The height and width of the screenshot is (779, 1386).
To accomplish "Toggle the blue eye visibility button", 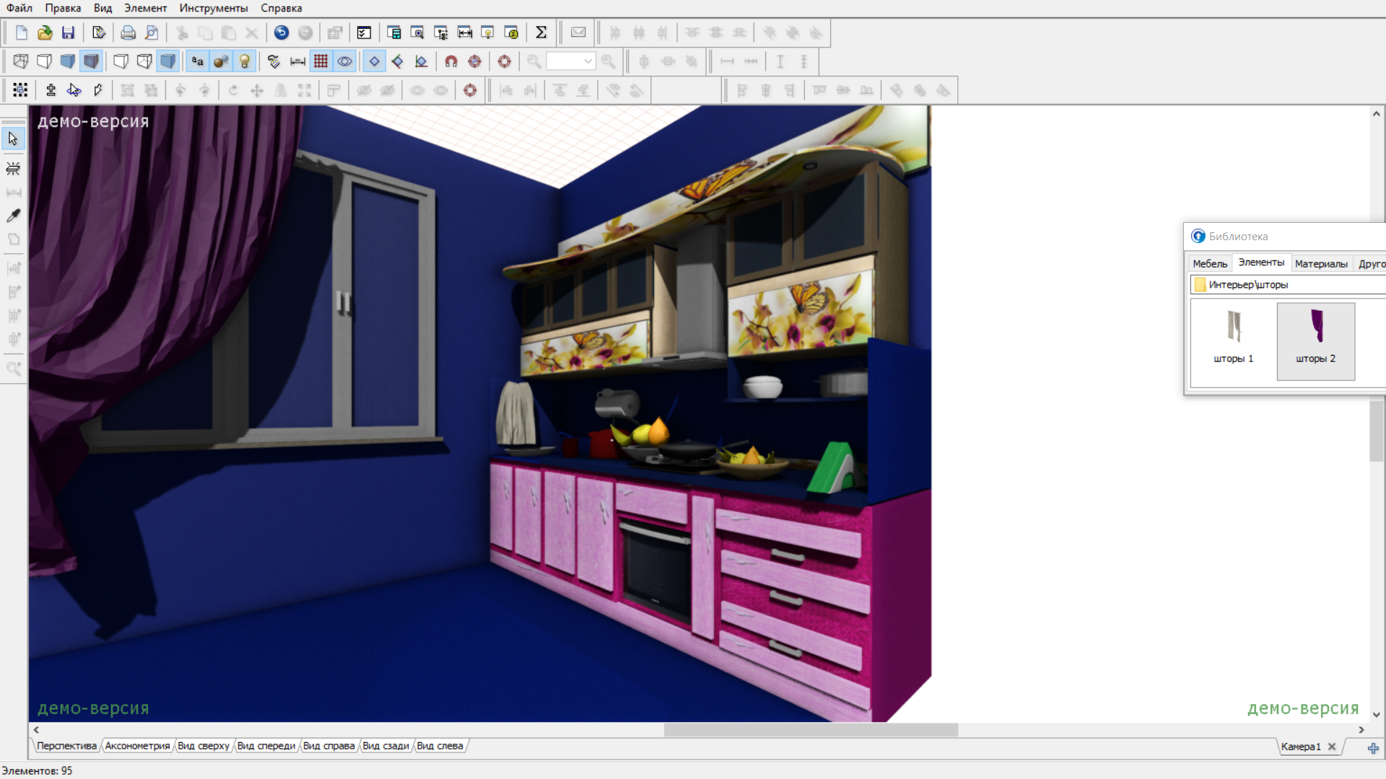I will 345,61.
